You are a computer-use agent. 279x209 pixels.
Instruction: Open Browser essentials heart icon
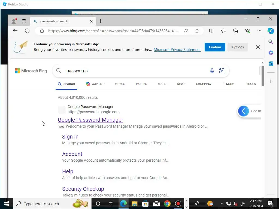coord(247,31)
